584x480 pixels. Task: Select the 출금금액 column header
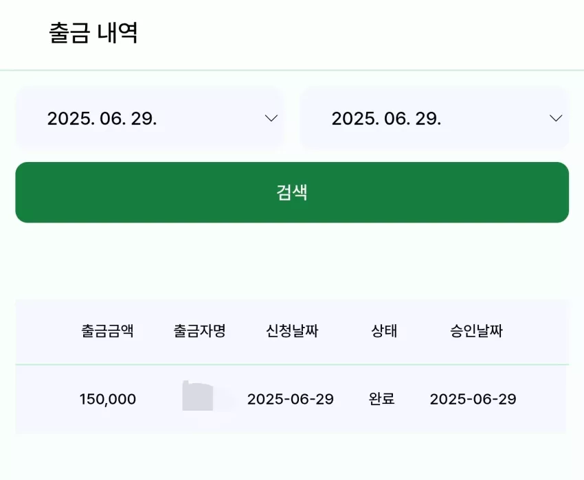tap(107, 331)
